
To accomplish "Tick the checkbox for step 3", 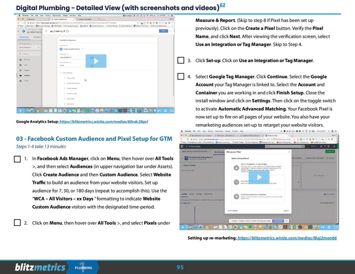I will (181, 60).
